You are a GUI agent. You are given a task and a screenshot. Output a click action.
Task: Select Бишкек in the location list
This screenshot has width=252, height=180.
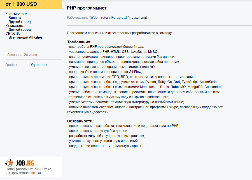[15, 18]
